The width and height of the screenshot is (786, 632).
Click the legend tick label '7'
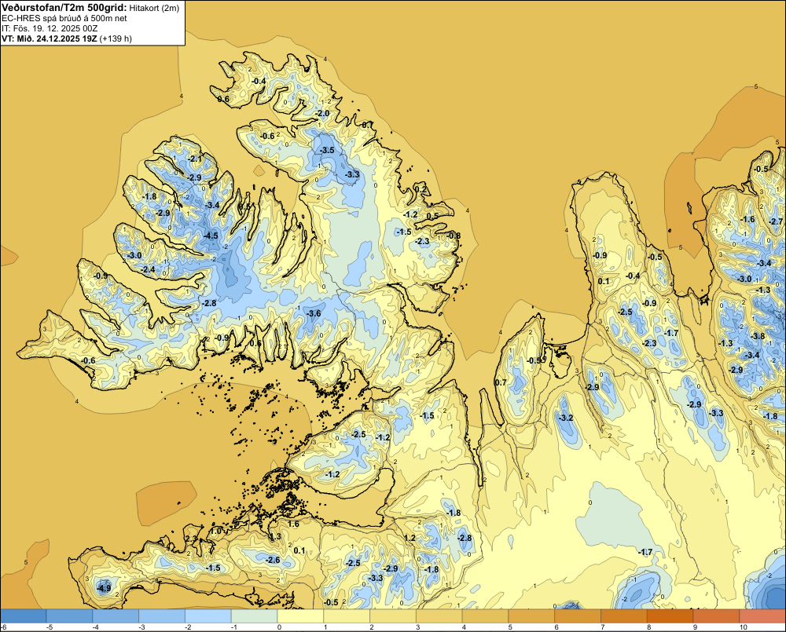pos(603,627)
